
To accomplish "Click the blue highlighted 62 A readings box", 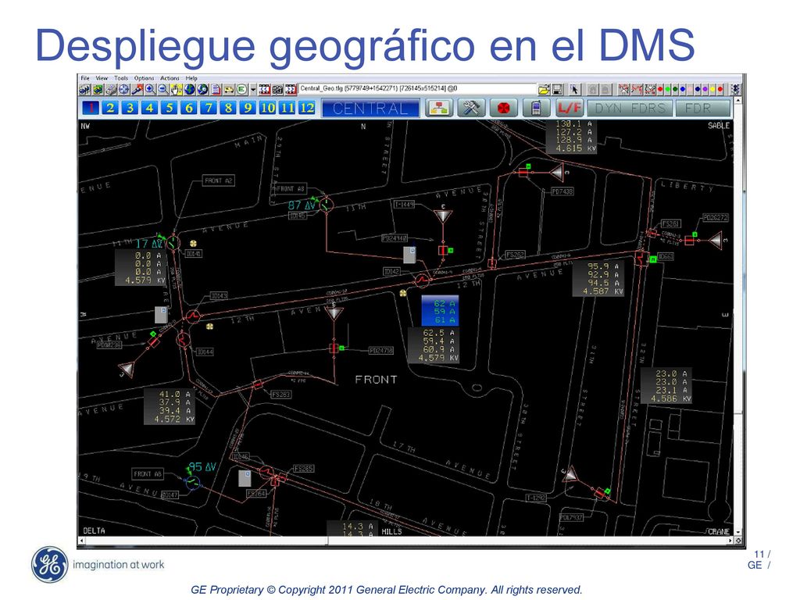I will pos(440,311).
